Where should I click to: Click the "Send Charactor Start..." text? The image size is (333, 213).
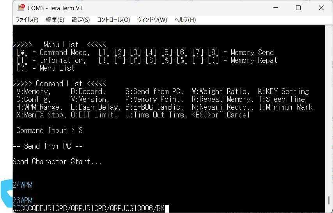pyautogui.click(x=57, y=162)
